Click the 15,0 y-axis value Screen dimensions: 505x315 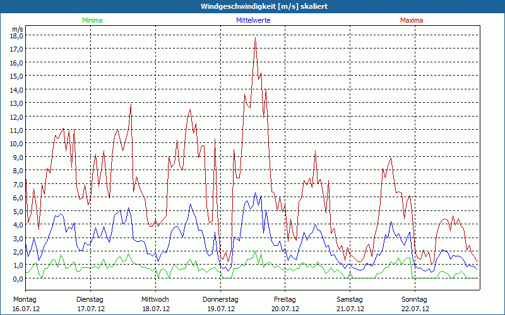18,76
